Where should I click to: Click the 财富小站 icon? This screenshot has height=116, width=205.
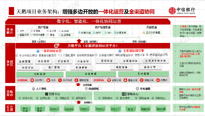click(79, 33)
